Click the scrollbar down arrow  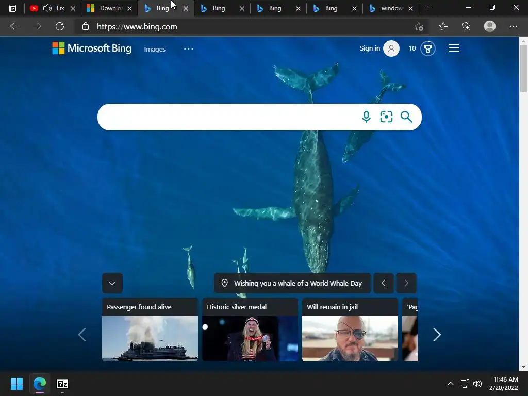pyautogui.click(x=523, y=367)
